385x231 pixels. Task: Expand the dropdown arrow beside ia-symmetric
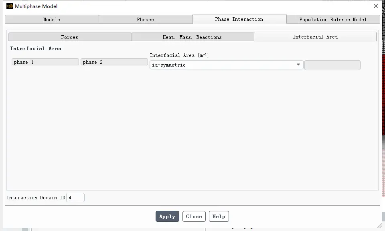[298, 65]
